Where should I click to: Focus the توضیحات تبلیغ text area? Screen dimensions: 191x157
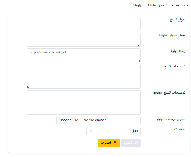[83, 76]
